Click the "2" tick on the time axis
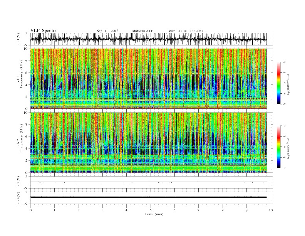 click(x=79, y=210)
